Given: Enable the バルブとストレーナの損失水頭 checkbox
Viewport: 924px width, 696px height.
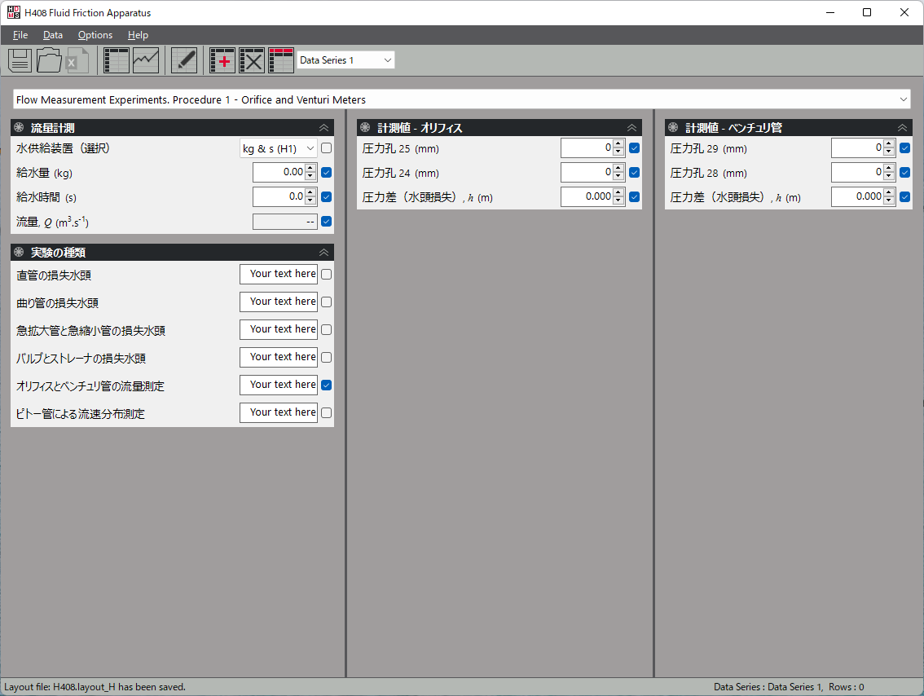Looking at the screenshot, I should (327, 357).
